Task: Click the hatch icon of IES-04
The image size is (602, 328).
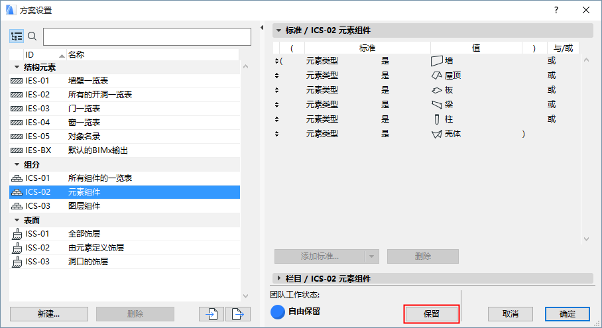Action: pyautogui.click(x=17, y=123)
